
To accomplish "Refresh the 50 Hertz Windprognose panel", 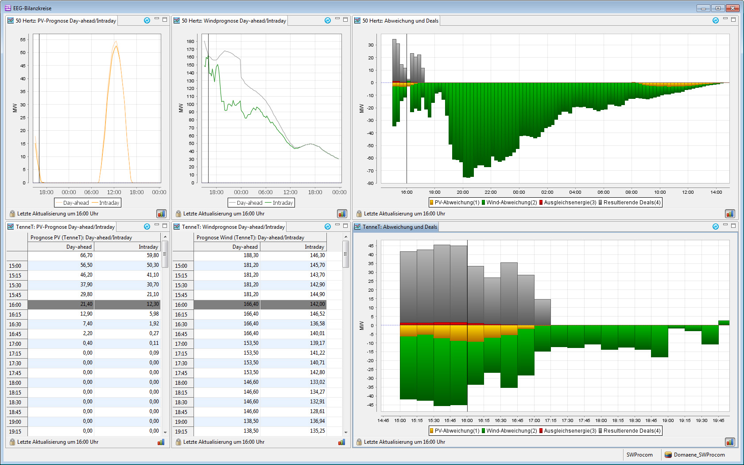I will click(328, 20).
